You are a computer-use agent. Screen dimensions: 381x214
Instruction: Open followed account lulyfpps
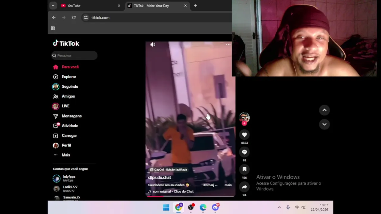coord(64,178)
